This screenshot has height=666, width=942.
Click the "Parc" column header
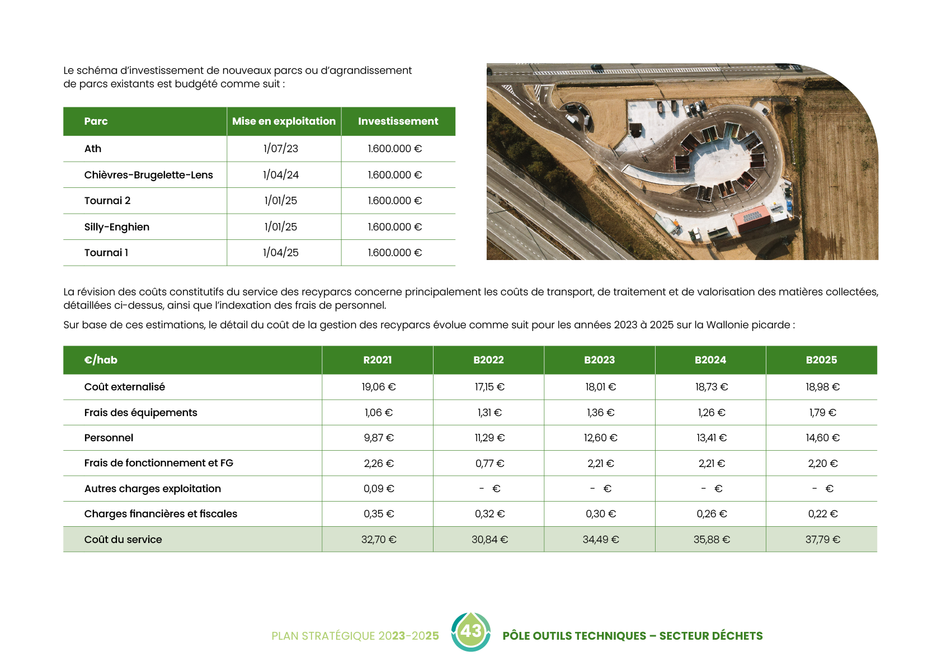96,121
